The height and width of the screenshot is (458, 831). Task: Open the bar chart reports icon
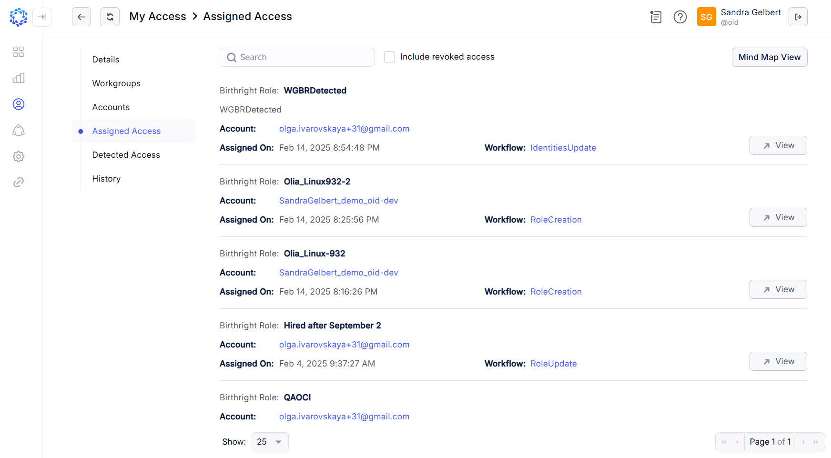[x=19, y=78]
